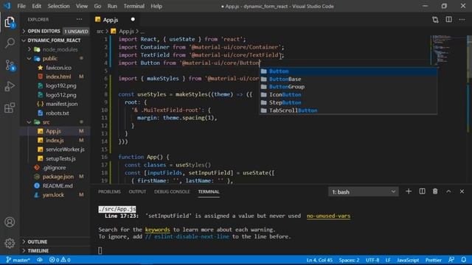Screen dimensions: 472x265
Task: Choose StepButton from autocomplete list
Action: (349, 102)
